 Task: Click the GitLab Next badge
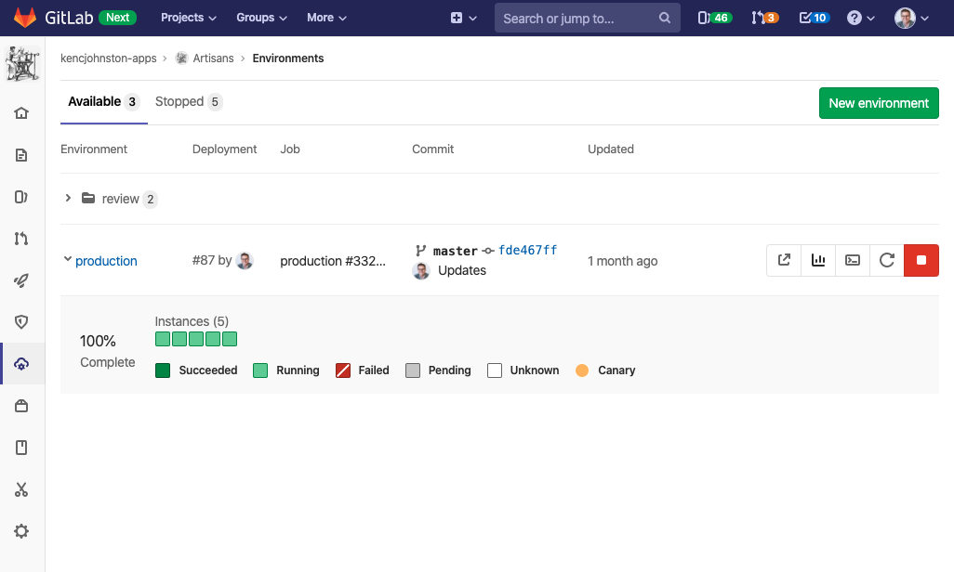coord(117,18)
